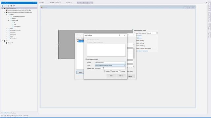Refresh the Server Explorer tree
Viewport: 211px width, 118px height.
(x=2, y=6)
